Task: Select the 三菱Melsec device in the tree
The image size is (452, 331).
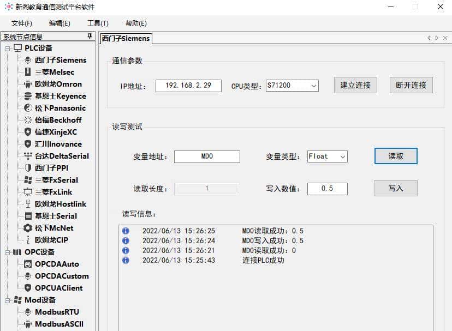Action: [x=55, y=72]
